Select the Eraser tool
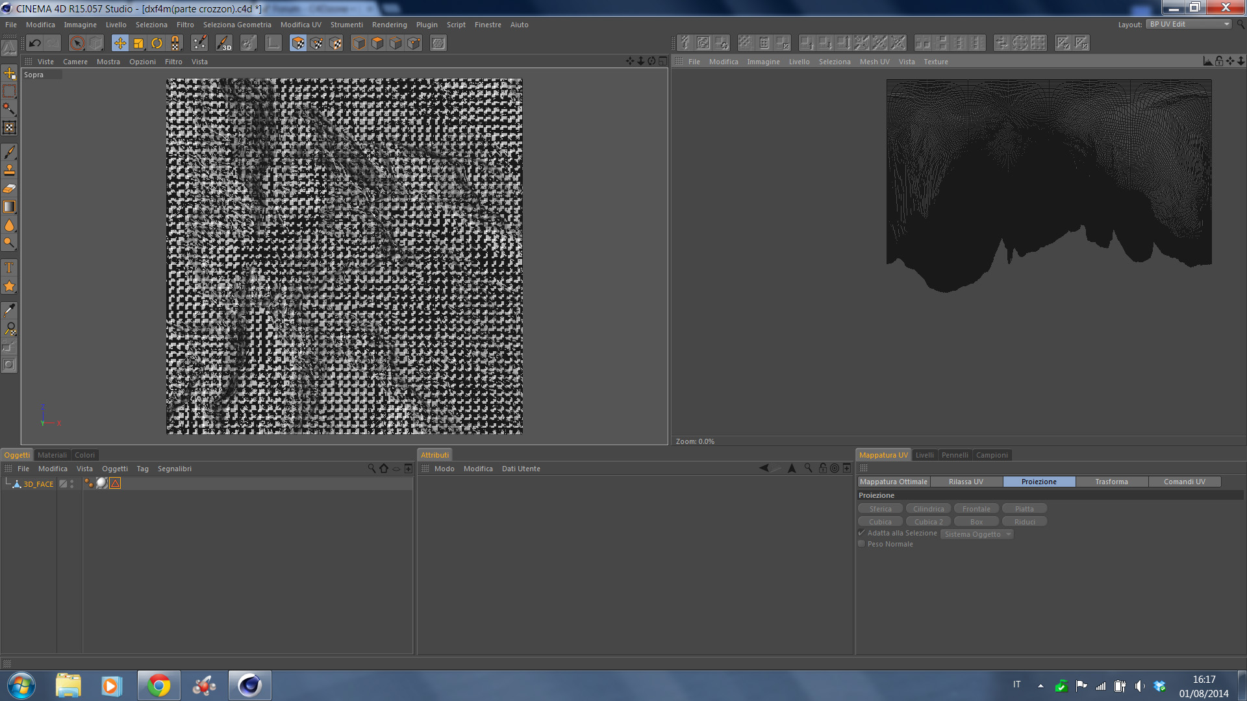Image resolution: width=1247 pixels, height=701 pixels. pos(9,189)
